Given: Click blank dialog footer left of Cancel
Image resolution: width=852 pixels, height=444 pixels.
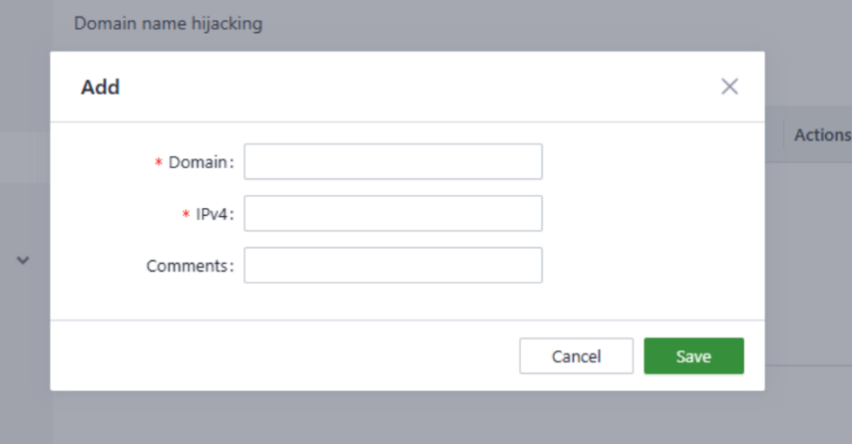Looking at the screenshot, I should [x=279, y=356].
